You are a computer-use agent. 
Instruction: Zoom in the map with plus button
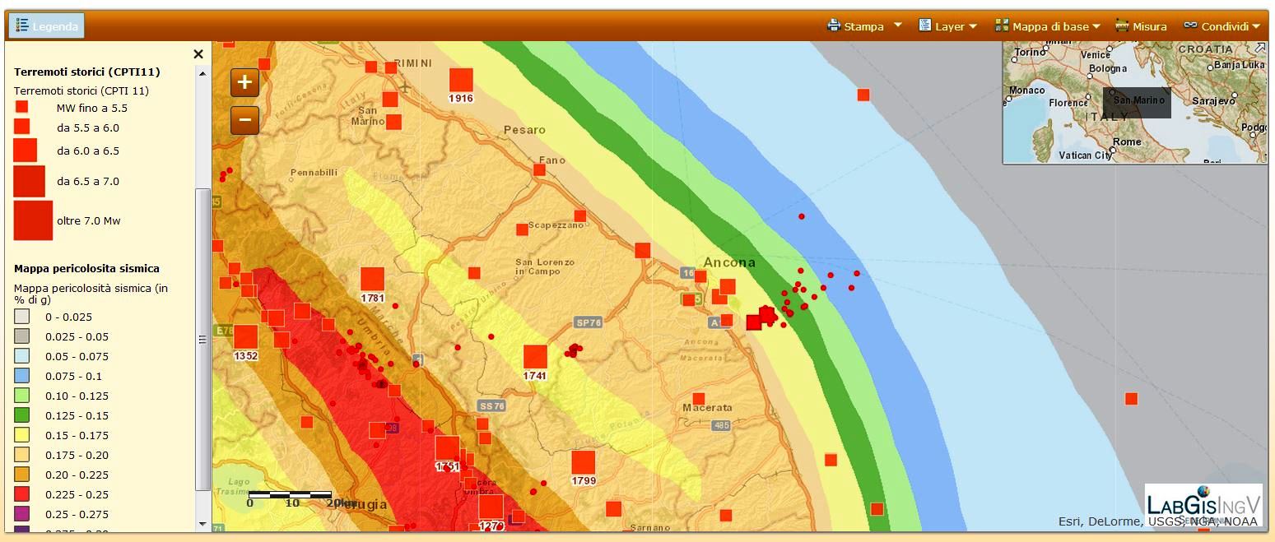244,82
